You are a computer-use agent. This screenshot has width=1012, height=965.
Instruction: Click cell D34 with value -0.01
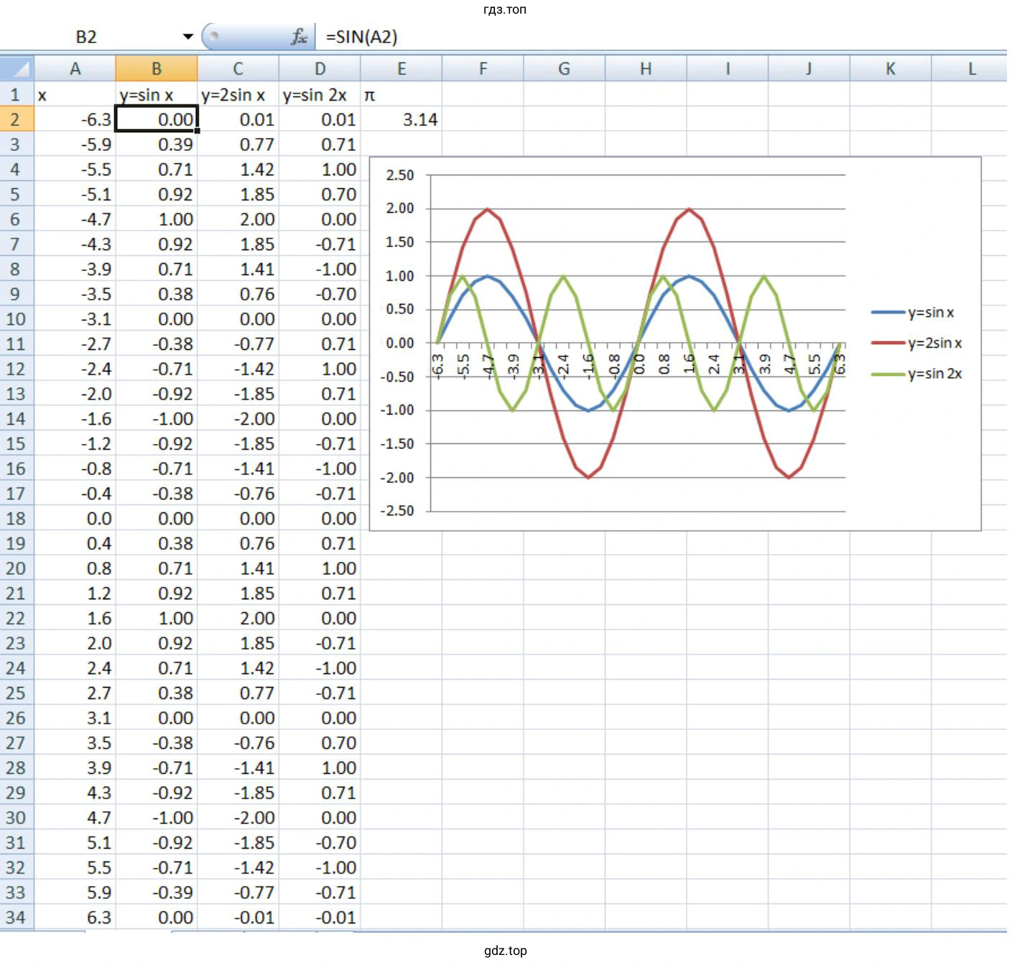pyautogui.click(x=320, y=917)
